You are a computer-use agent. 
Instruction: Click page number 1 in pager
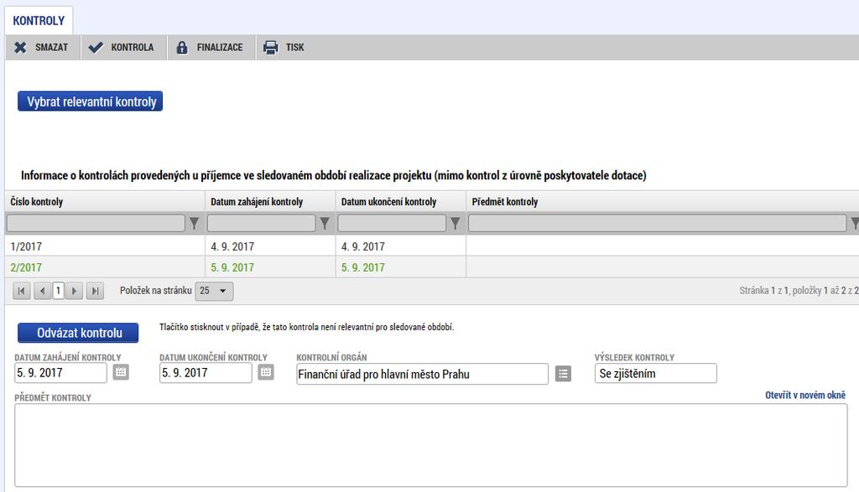(x=58, y=291)
